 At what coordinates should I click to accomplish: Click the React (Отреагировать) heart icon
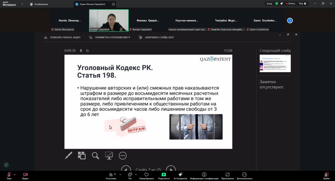point(147,176)
